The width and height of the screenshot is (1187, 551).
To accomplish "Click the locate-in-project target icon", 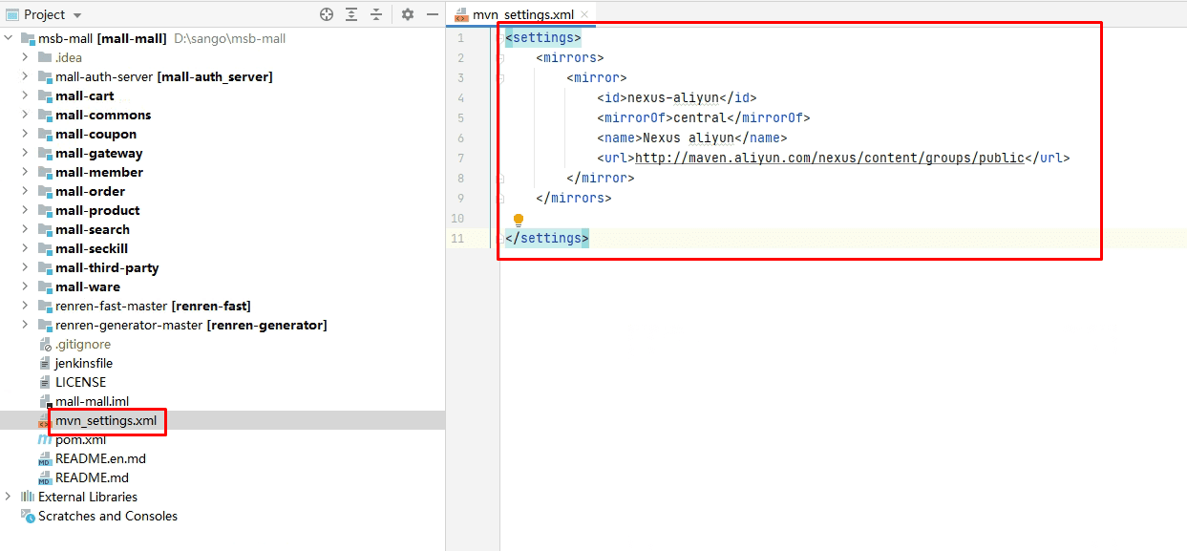I will point(327,14).
